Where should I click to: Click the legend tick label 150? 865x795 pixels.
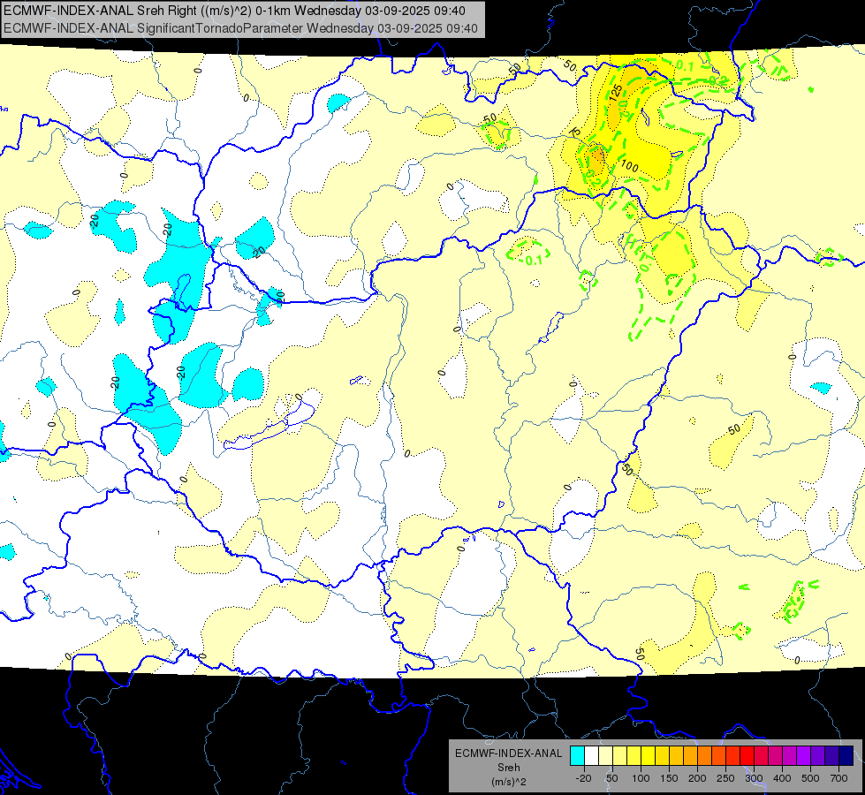[669, 778]
